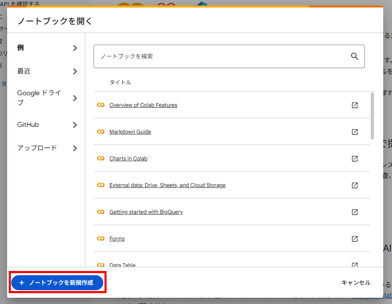This screenshot has width=392, height=304.
Task: Expand chevron next to GitHub
Action: click(x=75, y=125)
